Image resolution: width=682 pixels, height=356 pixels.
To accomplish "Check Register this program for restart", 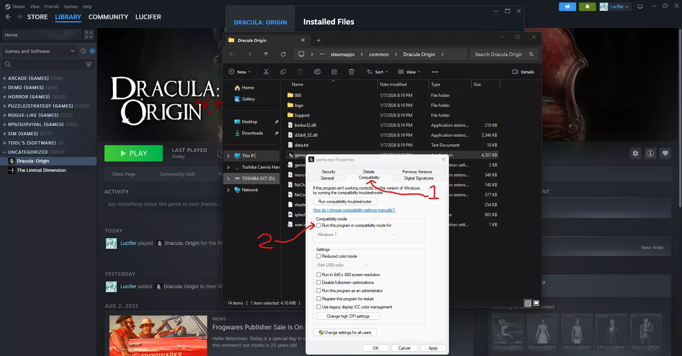I will point(319,299).
